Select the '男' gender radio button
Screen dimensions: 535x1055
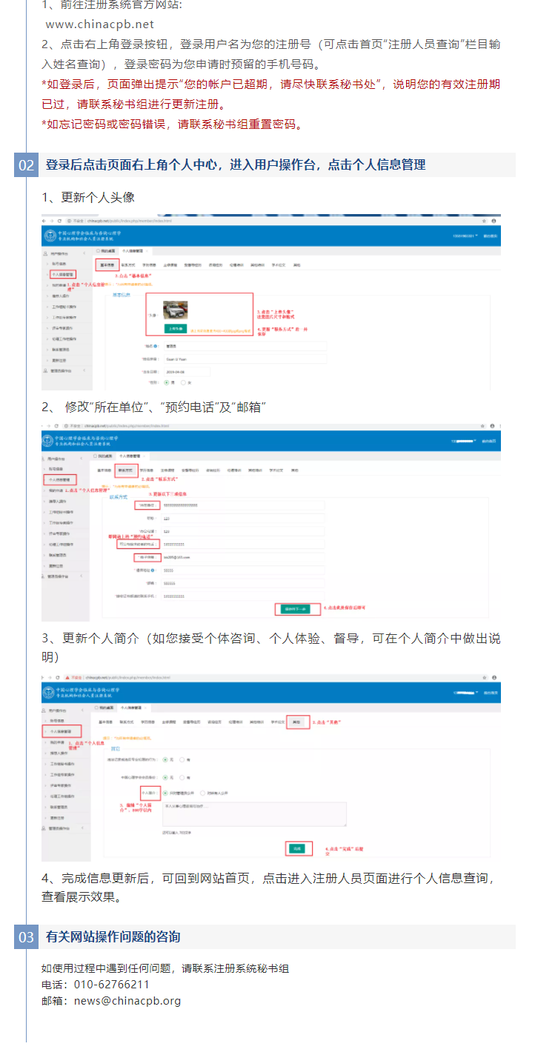[166, 382]
